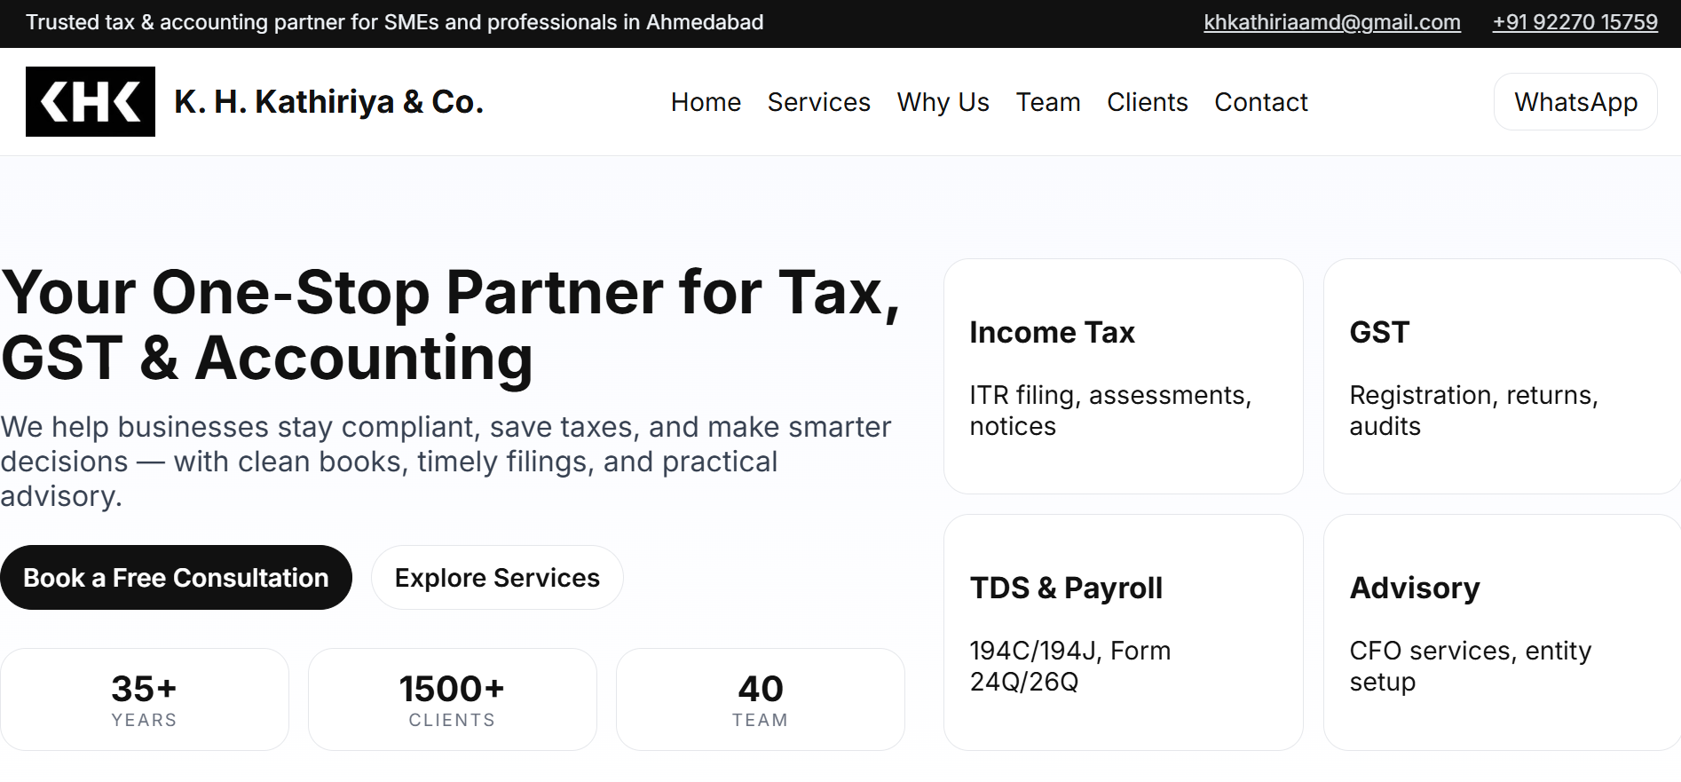The height and width of the screenshot is (782, 1681).
Task: Click 'ITR filing, assessments, notices' text
Action: (x=1110, y=410)
